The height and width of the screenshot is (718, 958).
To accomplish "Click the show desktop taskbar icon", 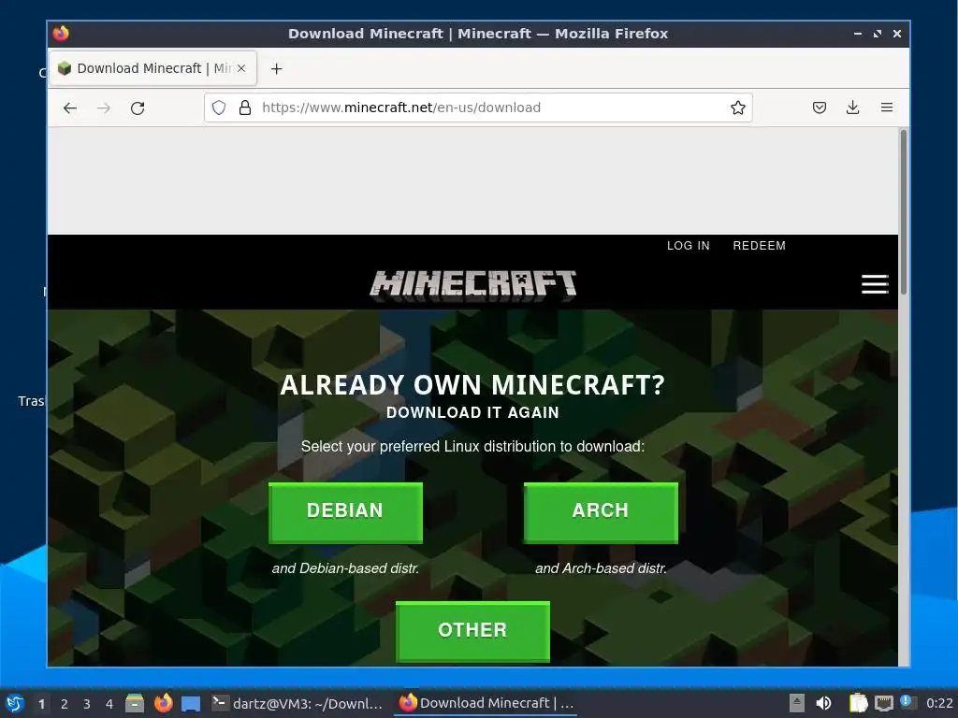I will click(191, 703).
